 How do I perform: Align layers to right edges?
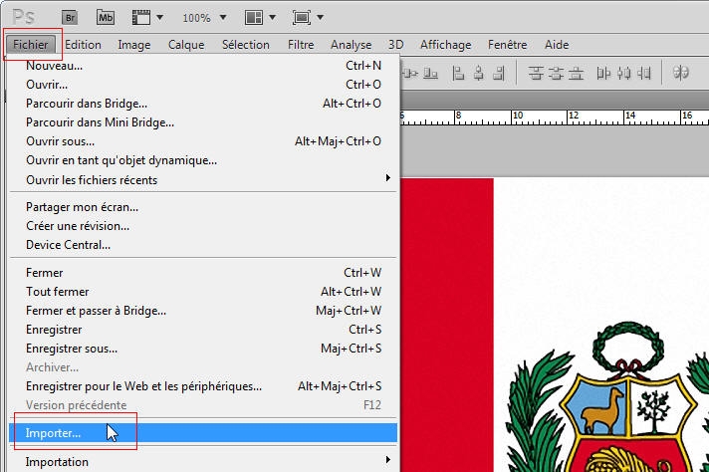point(498,73)
